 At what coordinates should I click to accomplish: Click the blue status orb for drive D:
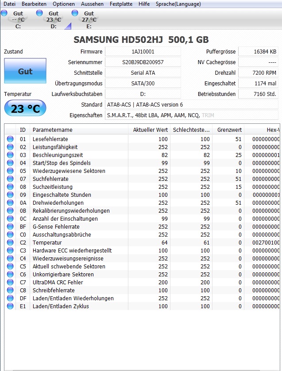coord(39,13)
